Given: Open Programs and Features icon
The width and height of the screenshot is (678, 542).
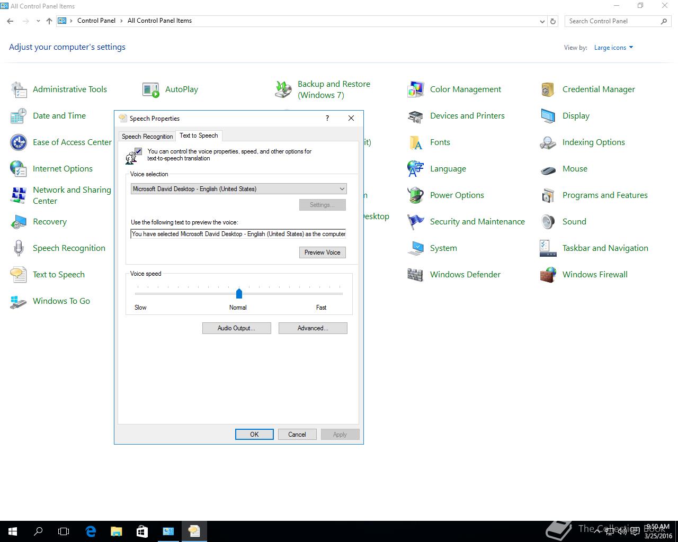Looking at the screenshot, I should (x=548, y=195).
